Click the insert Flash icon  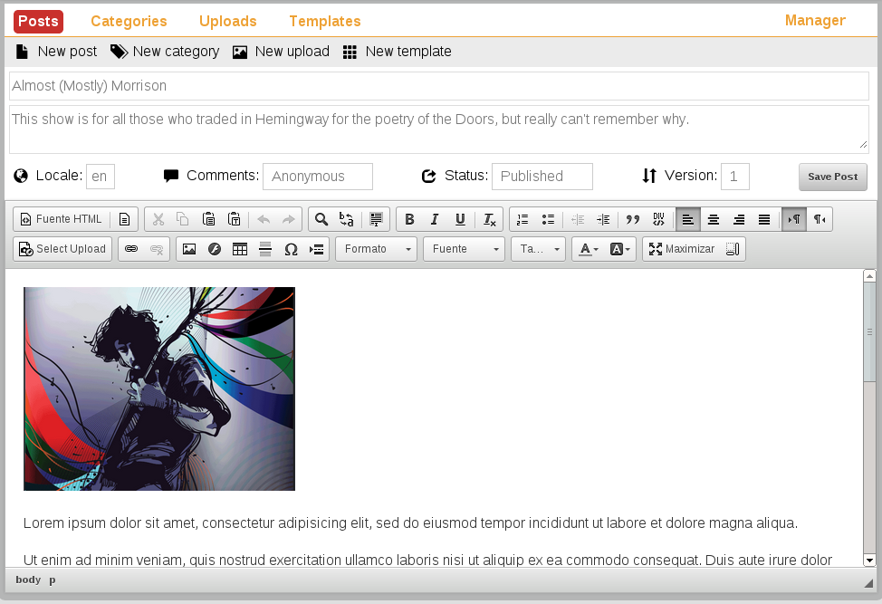(x=215, y=249)
